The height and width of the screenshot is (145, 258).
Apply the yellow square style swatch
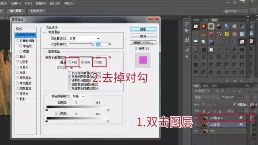tap(227, 34)
